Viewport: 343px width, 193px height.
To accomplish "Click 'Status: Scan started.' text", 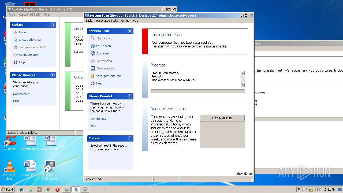I will point(165,73).
